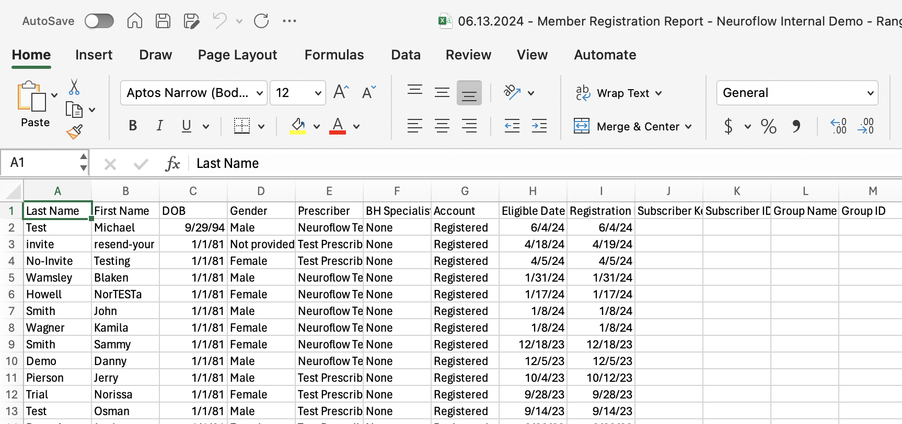Switch to the Home ribbon tab
902x424 pixels.
point(31,55)
